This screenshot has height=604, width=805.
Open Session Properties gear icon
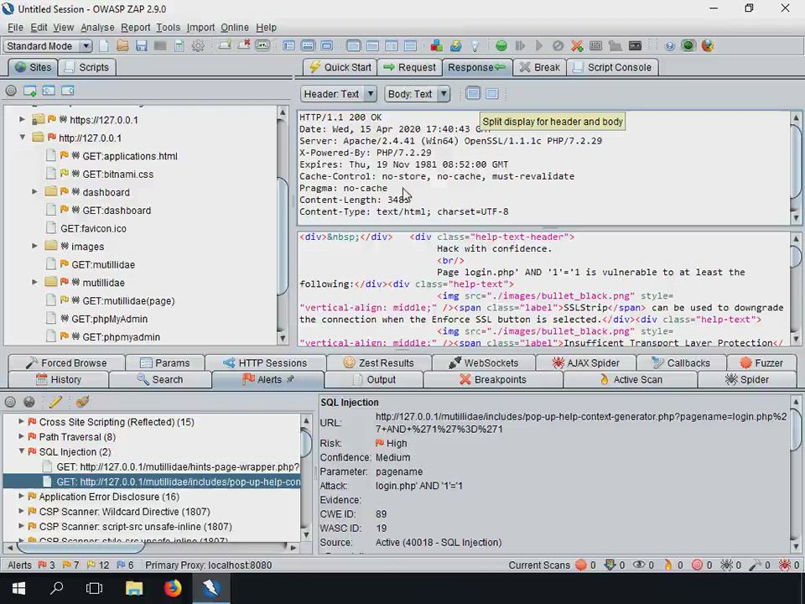(198, 46)
